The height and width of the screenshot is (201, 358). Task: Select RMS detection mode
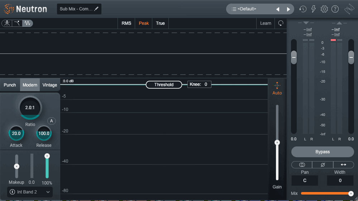point(126,23)
